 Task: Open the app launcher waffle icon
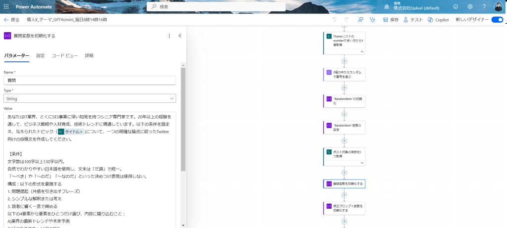(x=6, y=6)
